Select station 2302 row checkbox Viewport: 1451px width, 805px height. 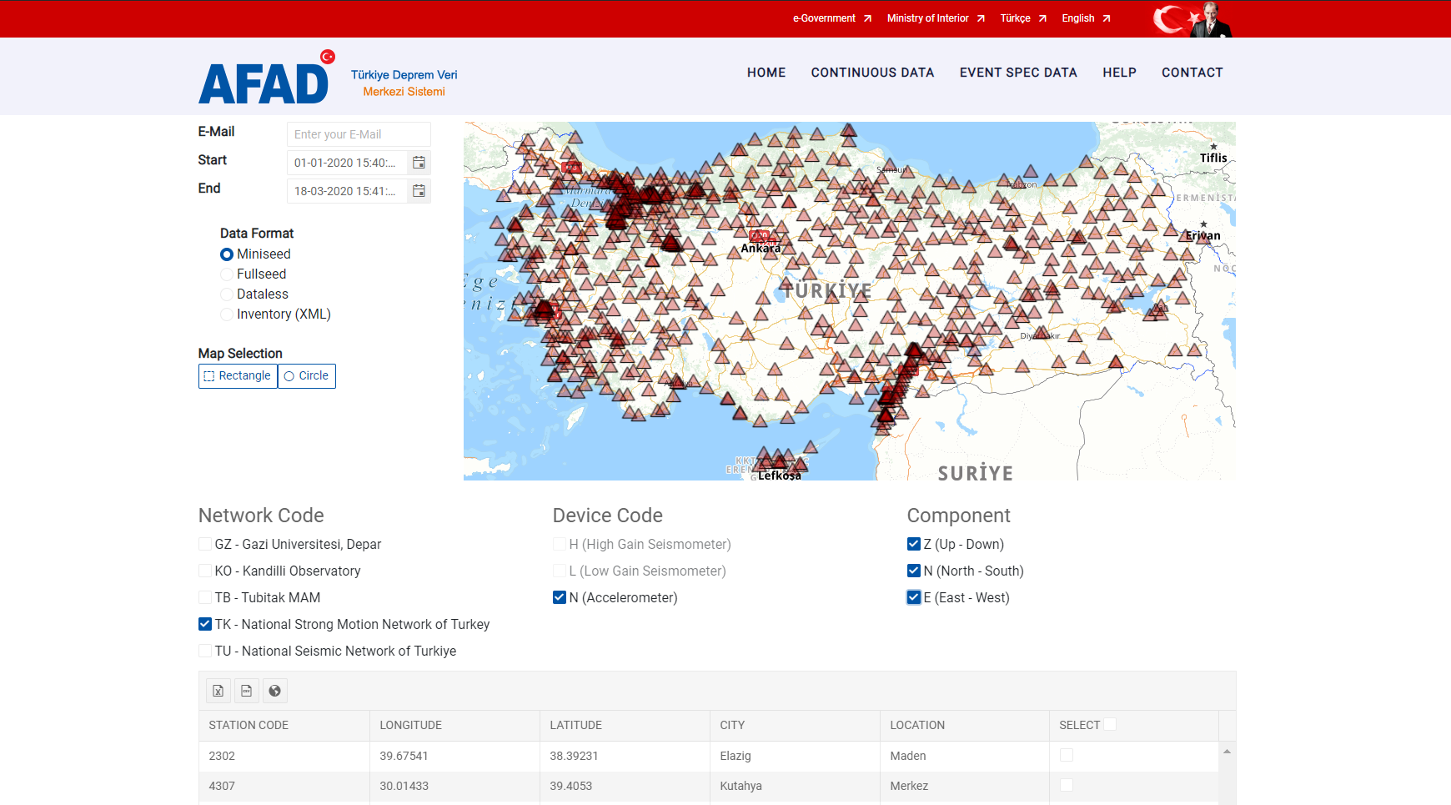(1067, 755)
